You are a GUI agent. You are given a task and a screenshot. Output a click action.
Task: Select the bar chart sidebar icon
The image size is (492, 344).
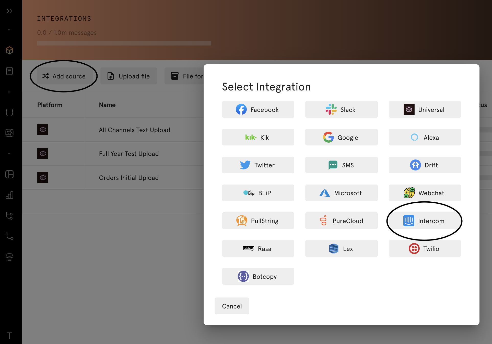coord(9,195)
